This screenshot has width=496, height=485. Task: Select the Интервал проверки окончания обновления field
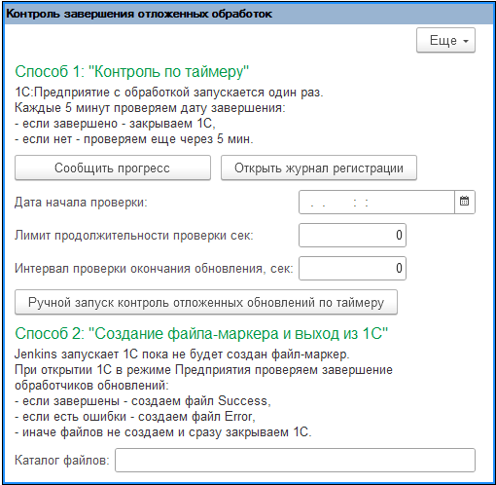(352, 268)
